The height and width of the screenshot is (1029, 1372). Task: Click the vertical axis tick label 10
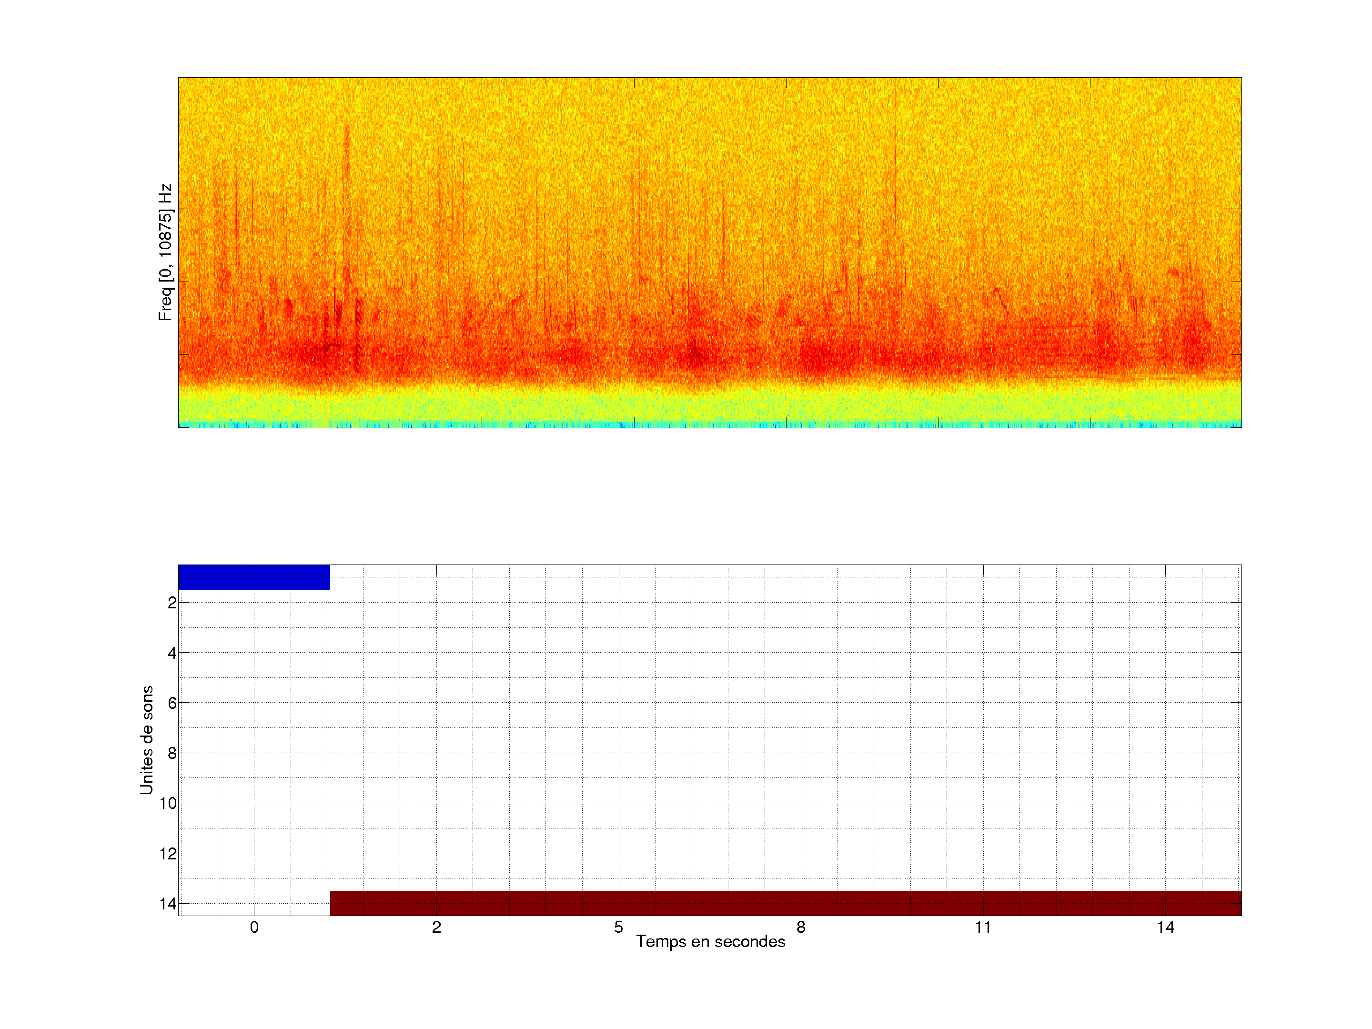(168, 803)
